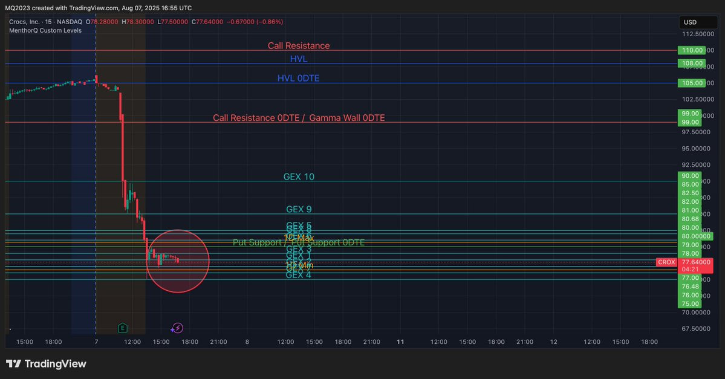Click the GEX 10 level label

(x=299, y=177)
